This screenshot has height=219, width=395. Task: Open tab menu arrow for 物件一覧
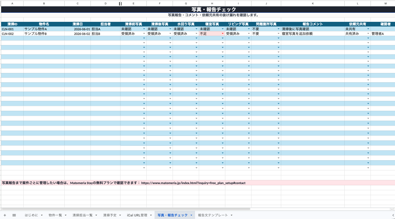click(x=66, y=215)
